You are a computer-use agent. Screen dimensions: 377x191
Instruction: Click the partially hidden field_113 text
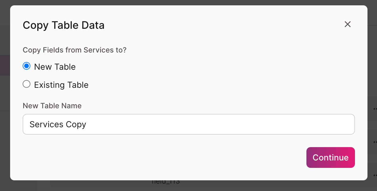coord(166,182)
